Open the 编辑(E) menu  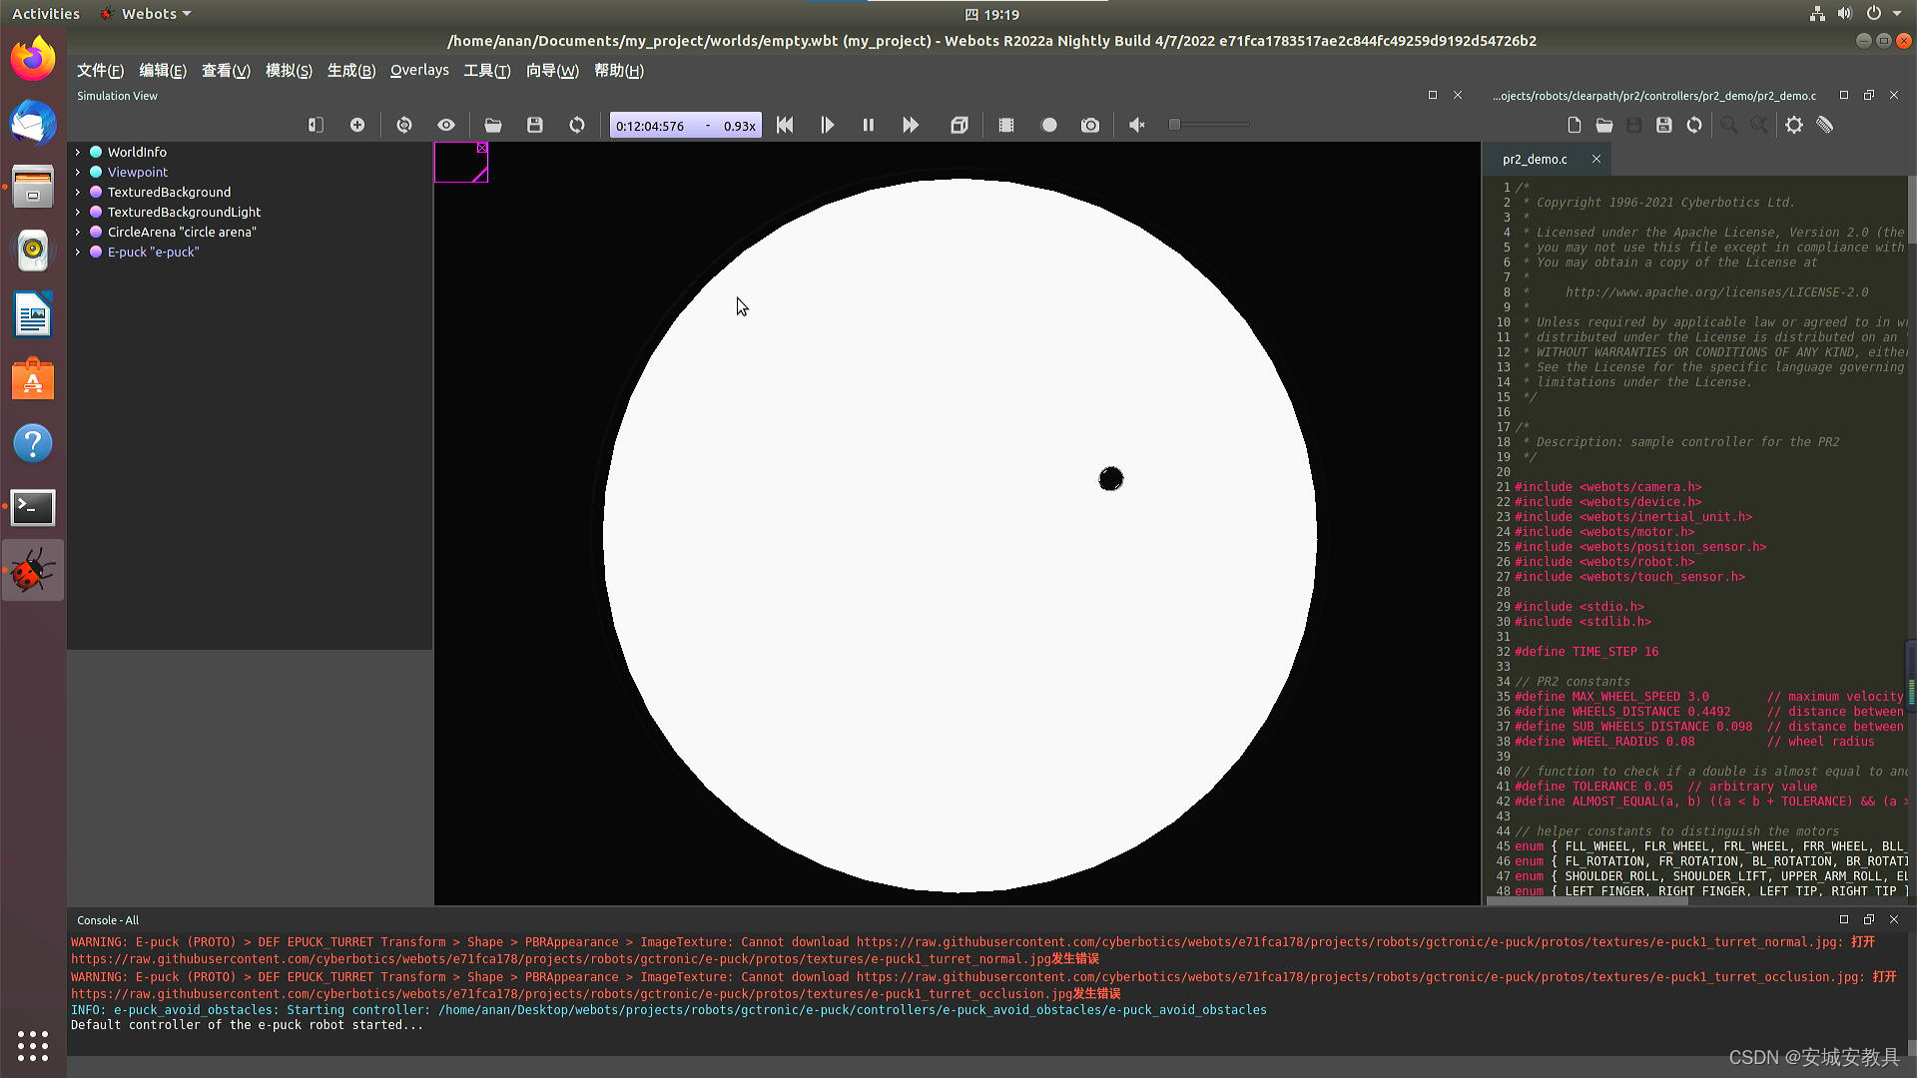pyautogui.click(x=163, y=71)
